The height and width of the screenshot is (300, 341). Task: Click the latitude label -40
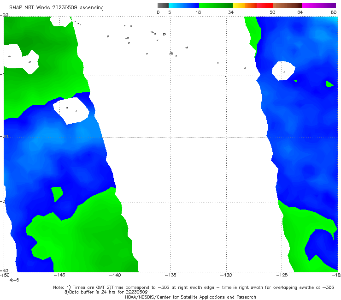4,271
